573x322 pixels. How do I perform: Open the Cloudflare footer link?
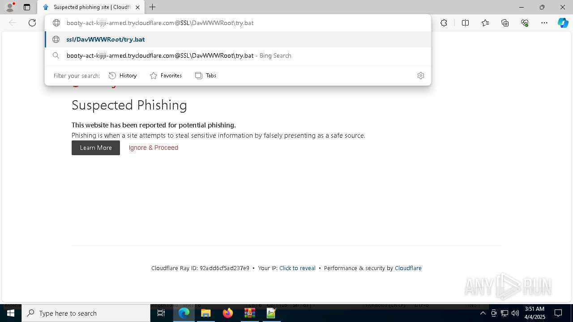click(408, 268)
